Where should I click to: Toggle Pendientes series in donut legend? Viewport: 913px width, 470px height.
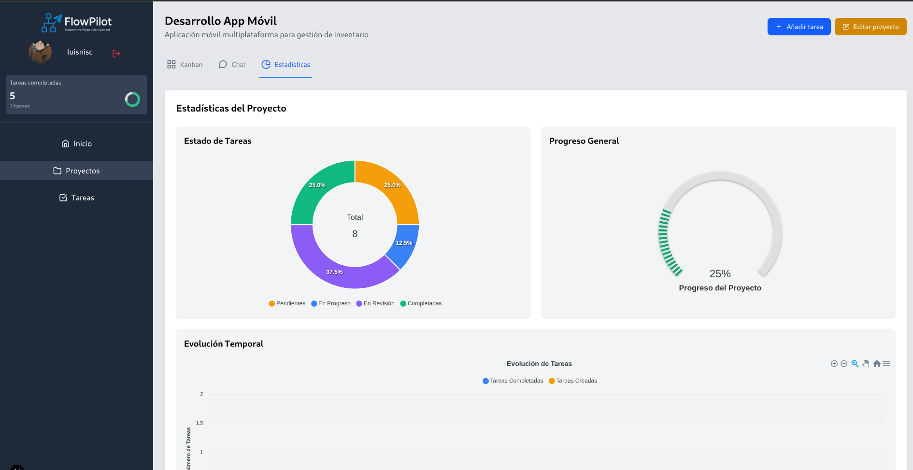click(287, 303)
